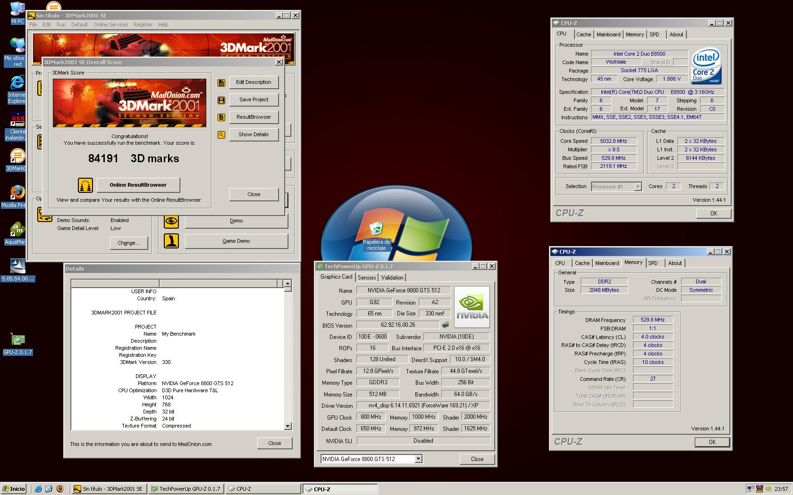793x495 pixels.
Task: Click the Edit Description button
Action: pos(254,82)
